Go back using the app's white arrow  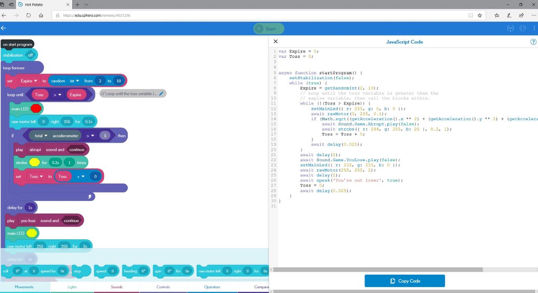(x=4, y=28)
